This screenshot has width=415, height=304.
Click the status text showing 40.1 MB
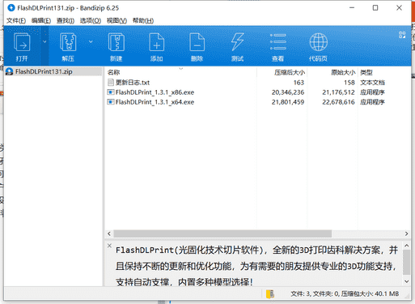pos(345,293)
